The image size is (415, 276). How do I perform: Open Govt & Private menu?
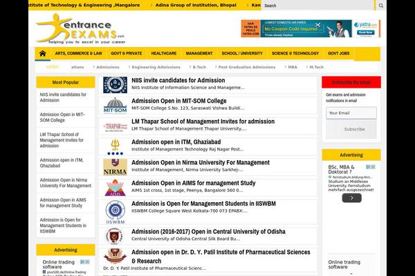pos(127,54)
